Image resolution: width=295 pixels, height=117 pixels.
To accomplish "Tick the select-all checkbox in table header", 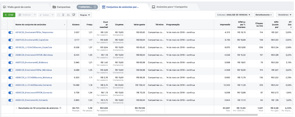I will point(4,25).
